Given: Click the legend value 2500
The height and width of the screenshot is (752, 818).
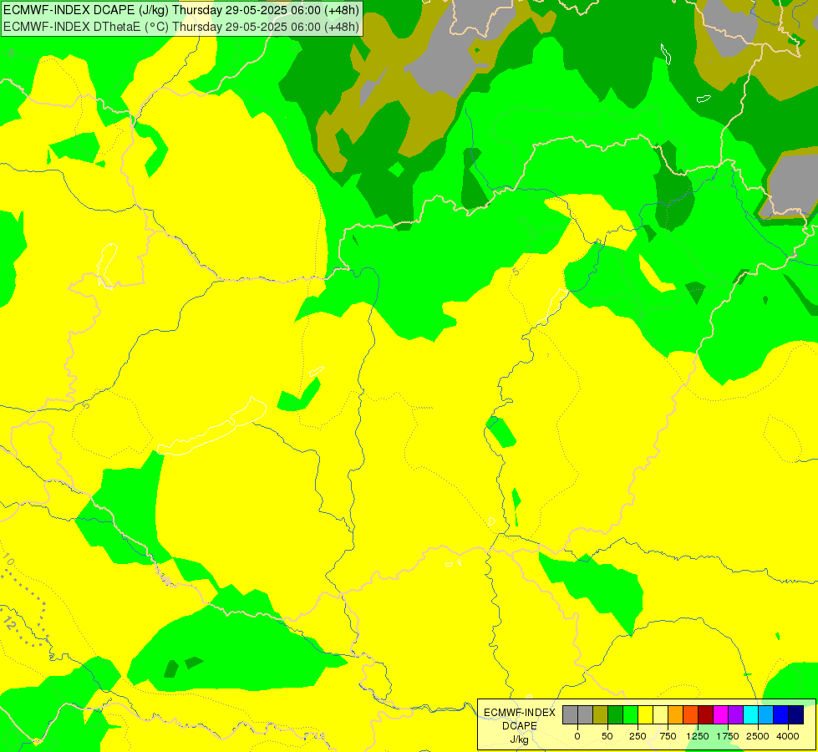Looking at the screenshot, I should click(758, 736).
